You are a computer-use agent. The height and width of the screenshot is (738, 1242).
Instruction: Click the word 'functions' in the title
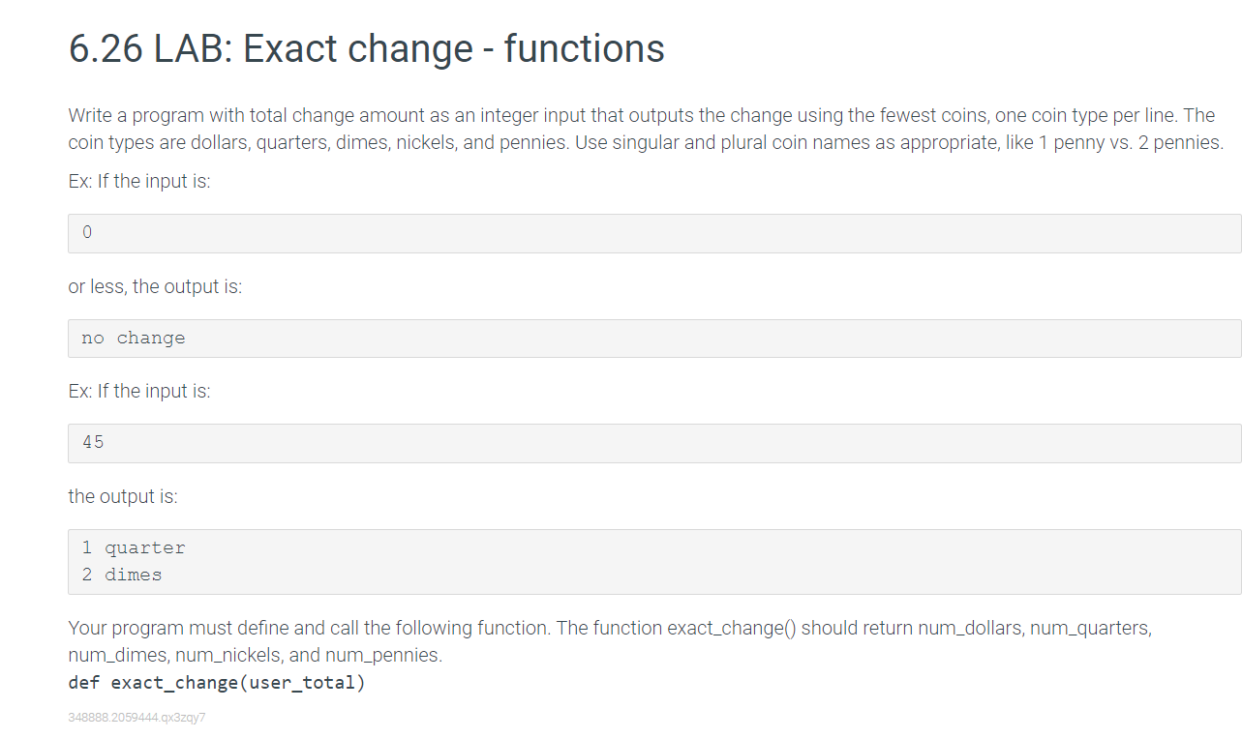pos(584,48)
